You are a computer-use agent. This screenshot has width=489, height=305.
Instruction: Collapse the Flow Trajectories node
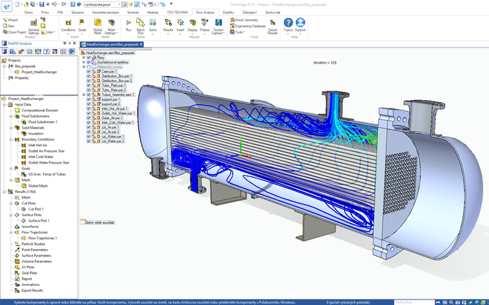click(x=11, y=232)
